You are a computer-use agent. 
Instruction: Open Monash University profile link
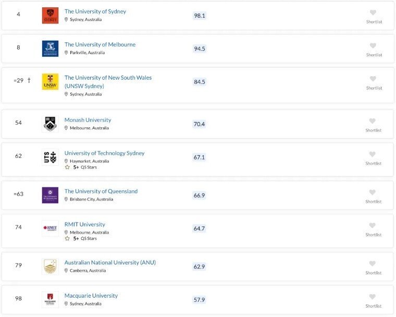pyautogui.click(x=88, y=120)
